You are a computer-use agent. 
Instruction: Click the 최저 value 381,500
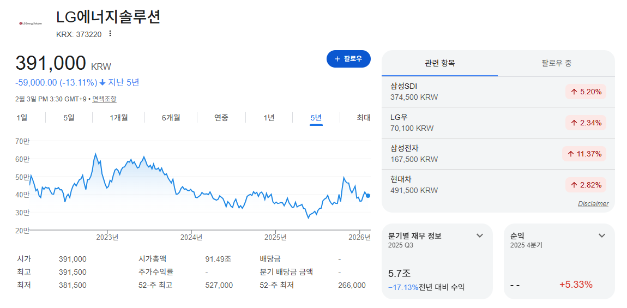pos(73,285)
